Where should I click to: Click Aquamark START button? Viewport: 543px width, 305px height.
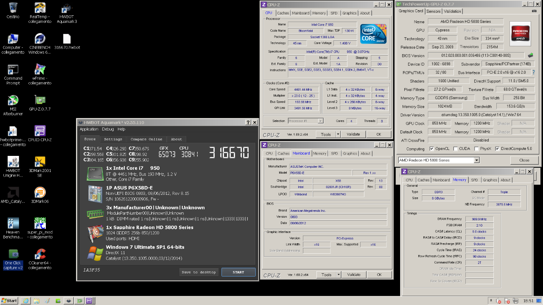click(238, 272)
